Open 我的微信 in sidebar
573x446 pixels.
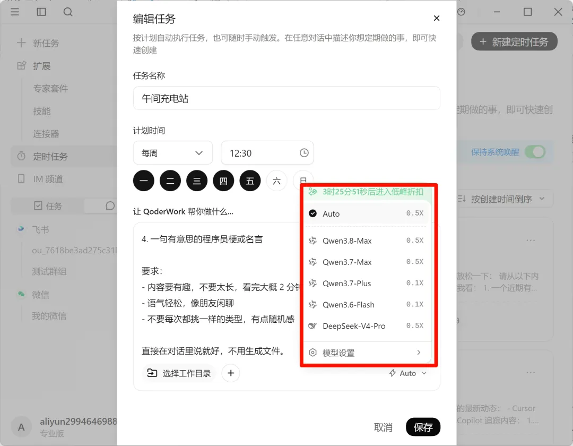coord(49,315)
